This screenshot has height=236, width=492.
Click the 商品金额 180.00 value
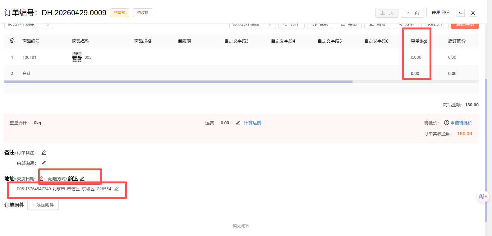pyautogui.click(x=472, y=105)
